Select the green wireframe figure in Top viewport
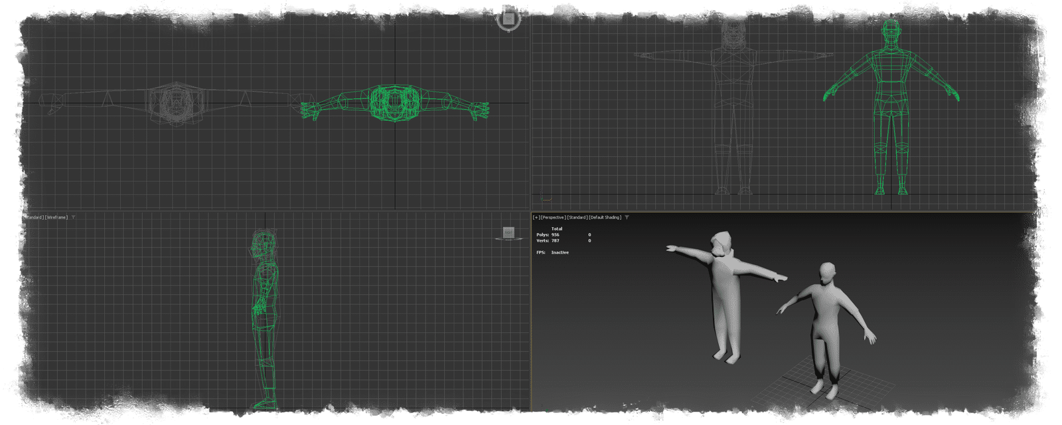1062x425 pixels. [x=394, y=103]
